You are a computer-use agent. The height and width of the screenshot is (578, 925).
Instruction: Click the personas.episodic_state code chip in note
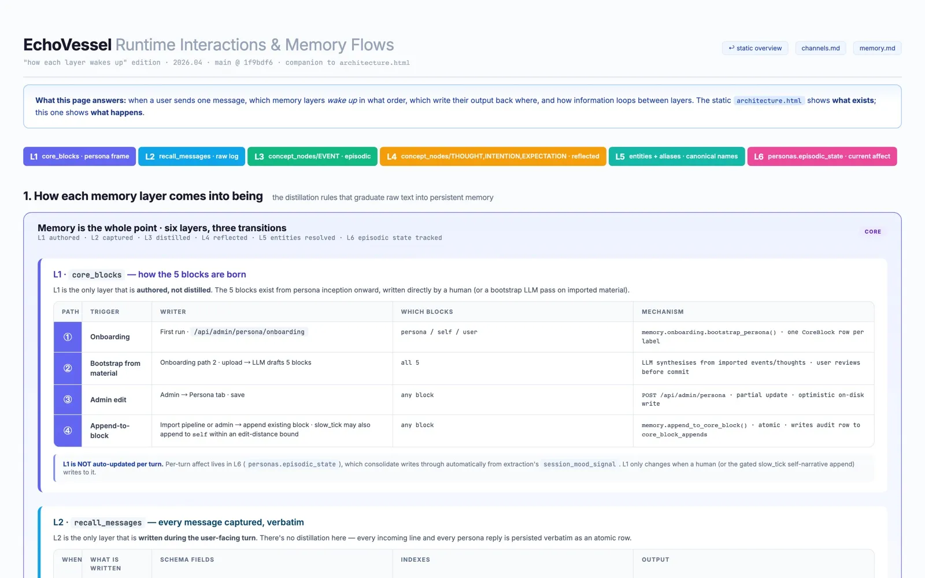click(291, 464)
